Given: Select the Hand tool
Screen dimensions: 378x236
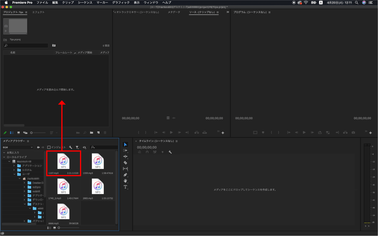Looking at the screenshot, I should pyautogui.click(x=125, y=181).
